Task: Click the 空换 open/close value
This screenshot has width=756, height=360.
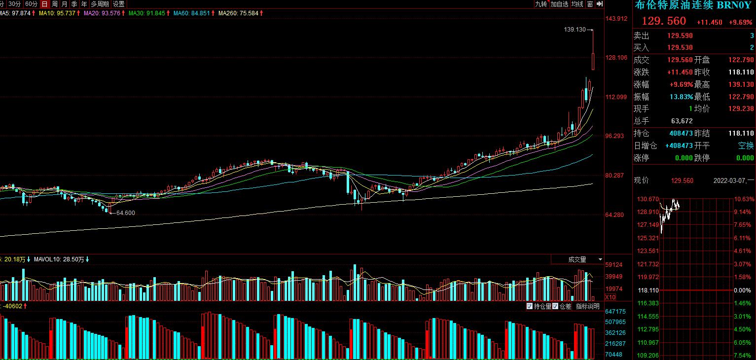Action: coord(746,145)
